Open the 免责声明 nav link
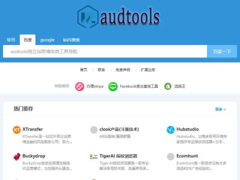Viewport: 240px width, 180px height. pyautogui.click(x=123, y=69)
